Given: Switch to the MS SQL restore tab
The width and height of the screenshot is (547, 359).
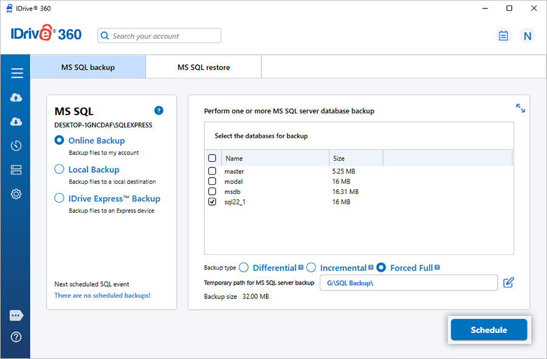Looking at the screenshot, I should tap(204, 67).
